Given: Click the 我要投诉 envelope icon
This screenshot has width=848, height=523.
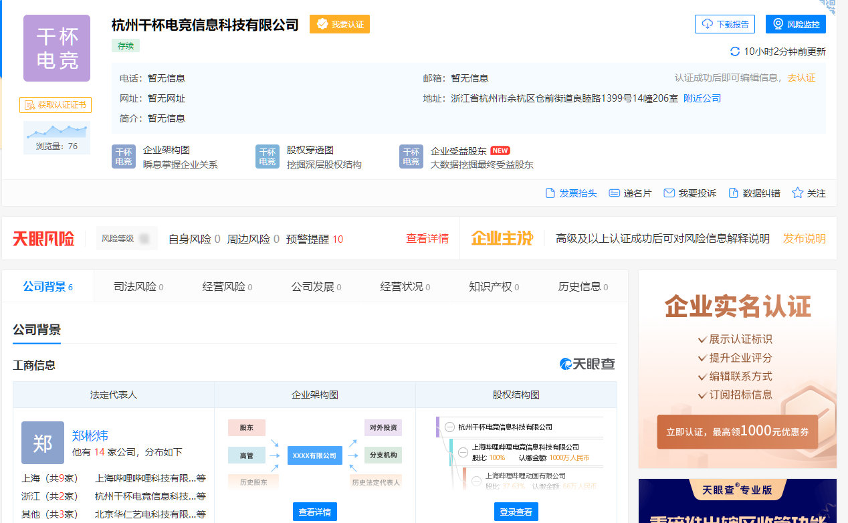Looking at the screenshot, I should pos(669,193).
